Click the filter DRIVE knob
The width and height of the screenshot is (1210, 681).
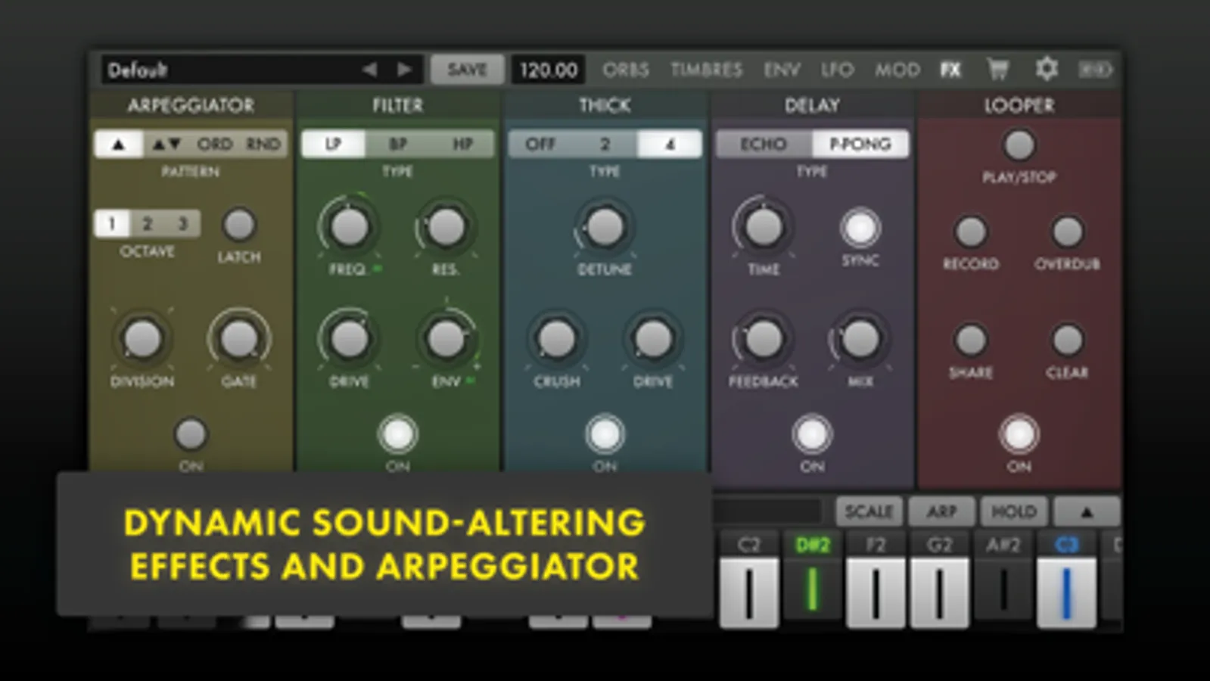pyautogui.click(x=349, y=338)
